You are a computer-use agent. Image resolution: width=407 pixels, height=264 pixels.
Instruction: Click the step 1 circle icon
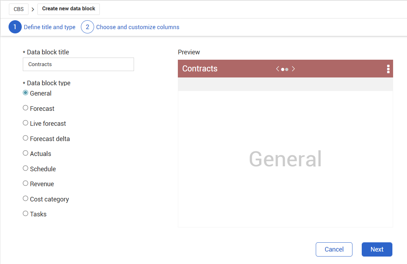coord(15,27)
